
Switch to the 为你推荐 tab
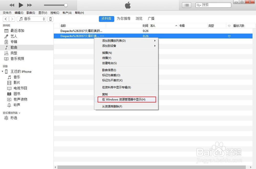point(124,19)
